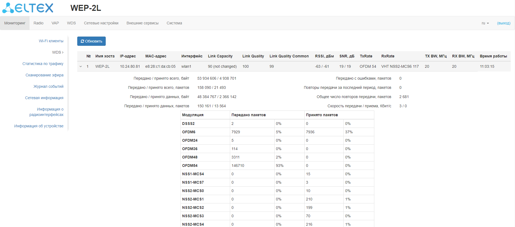Viewport: 515px width, 227px height.
Task: Open the Radio tab
Action: (38, 23)
